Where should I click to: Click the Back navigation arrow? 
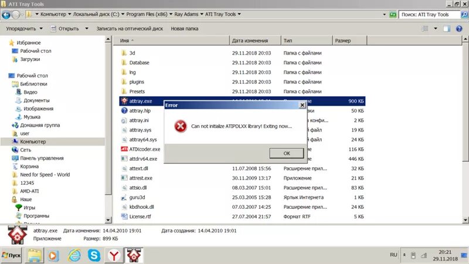coord(6,14)
